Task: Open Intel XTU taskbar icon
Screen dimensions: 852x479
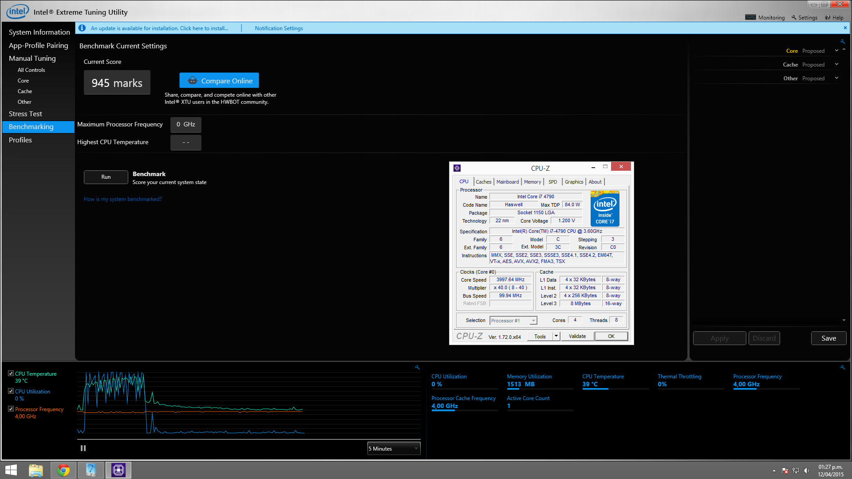Action: coord(91,470)
